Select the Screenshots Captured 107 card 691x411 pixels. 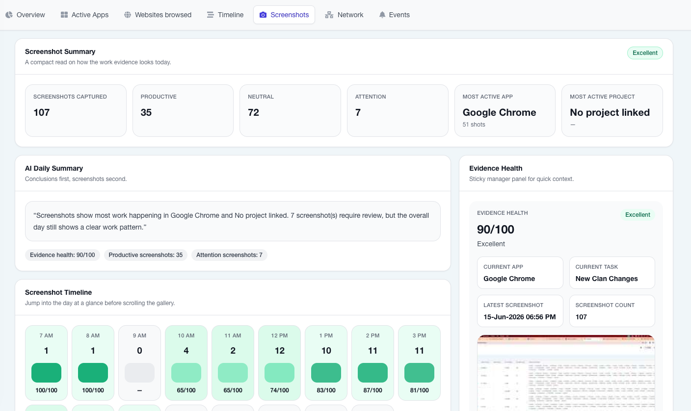coord(76,110)
